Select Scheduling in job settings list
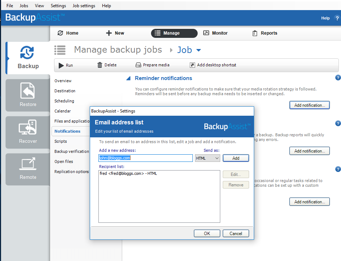Screen dimensions: 341x261 (64, 101)
